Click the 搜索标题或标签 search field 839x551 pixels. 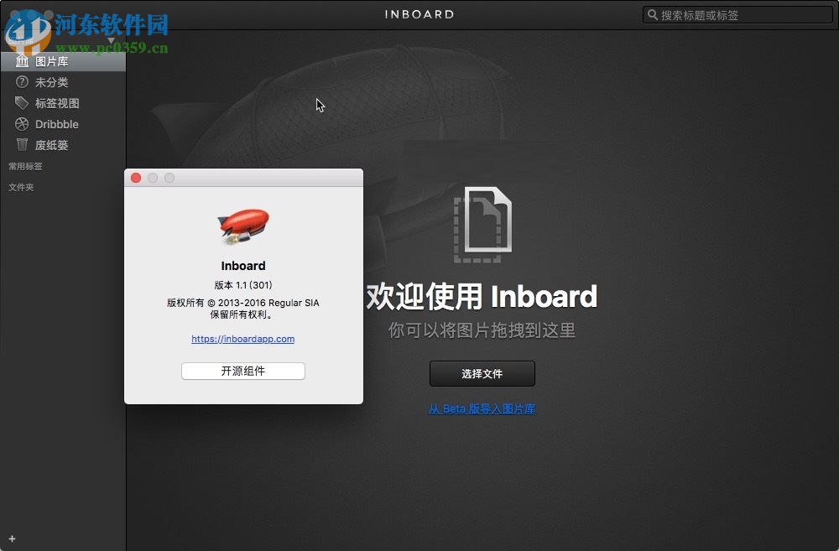pyautogui.click(x=738, y=14)
